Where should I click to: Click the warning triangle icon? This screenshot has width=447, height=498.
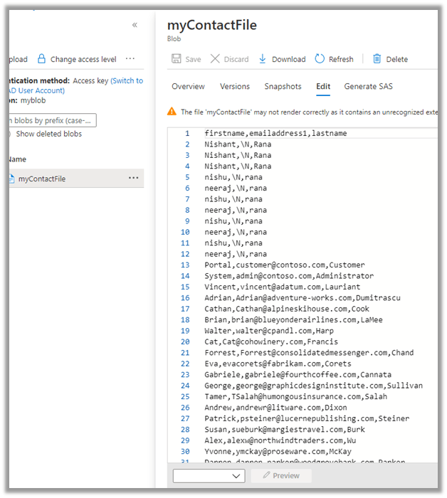(x=172, y=112)
